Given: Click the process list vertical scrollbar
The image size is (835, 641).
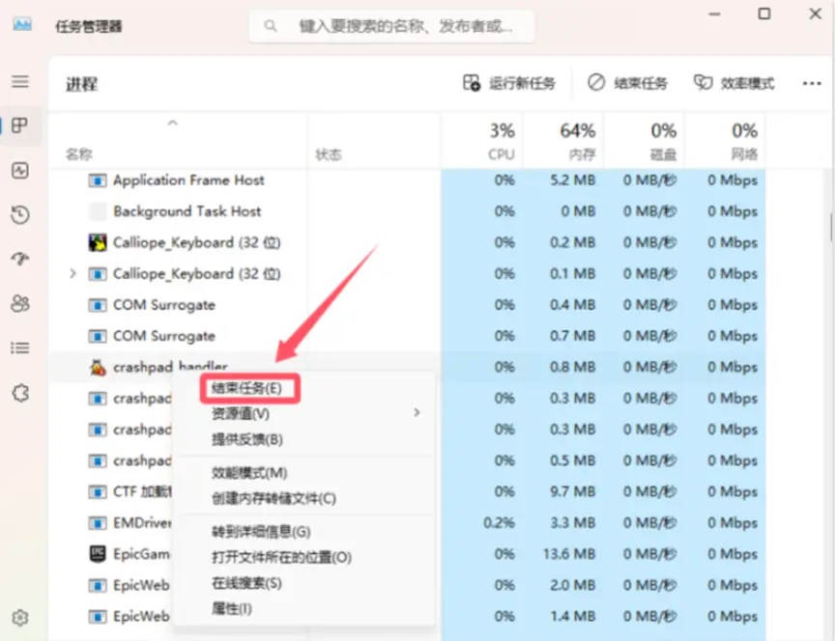Looking at the screenshot, I should click(x=831, y=227).
